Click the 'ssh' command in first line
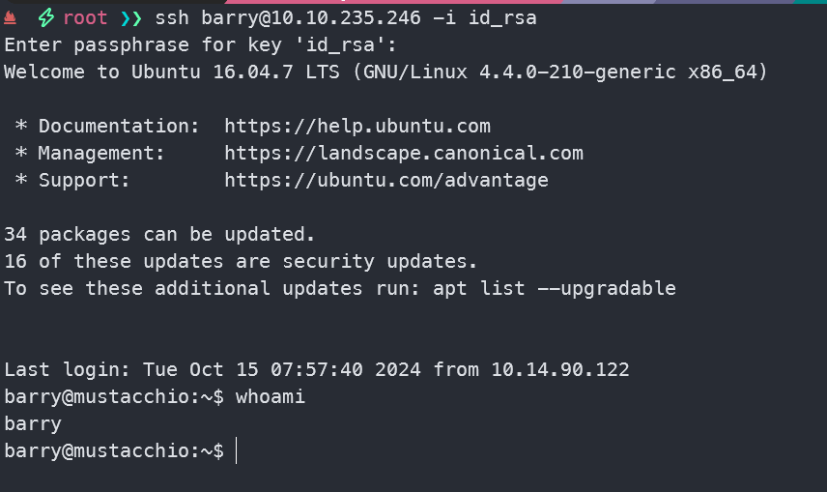The height and width of the screenshot is (492, 827). (172, 18)
